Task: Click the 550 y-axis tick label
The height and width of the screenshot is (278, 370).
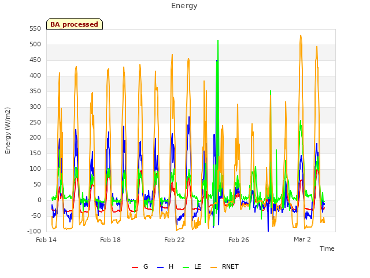Action: pyautogui.click(x=35, y=29)
